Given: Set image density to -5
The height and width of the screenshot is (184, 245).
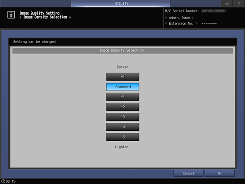Looking at the screenshot, I should click(123, 137).
